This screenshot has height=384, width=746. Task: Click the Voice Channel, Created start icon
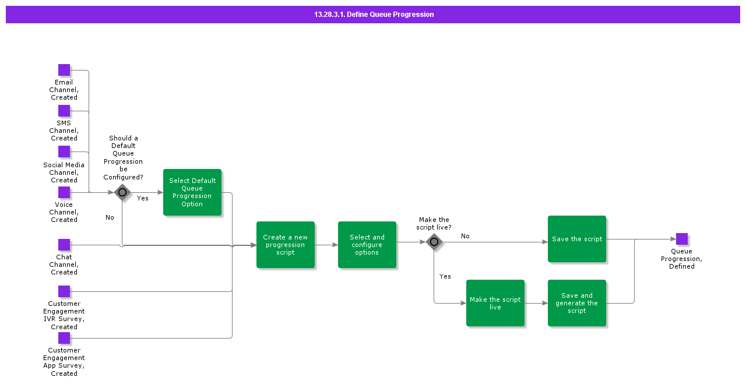click(64, 192)
